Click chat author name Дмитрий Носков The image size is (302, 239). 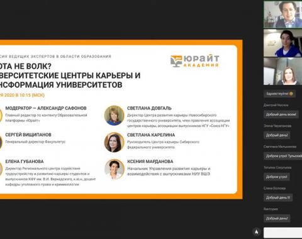(276, 105)
